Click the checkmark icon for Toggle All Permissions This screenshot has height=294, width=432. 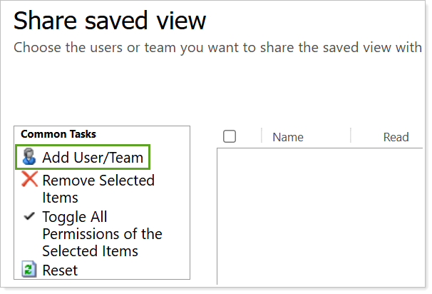29,217
